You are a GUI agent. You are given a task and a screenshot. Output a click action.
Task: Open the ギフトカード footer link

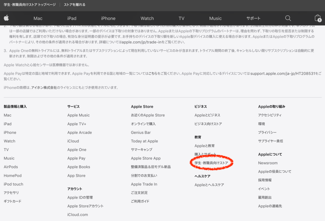(x=12, y=201)
